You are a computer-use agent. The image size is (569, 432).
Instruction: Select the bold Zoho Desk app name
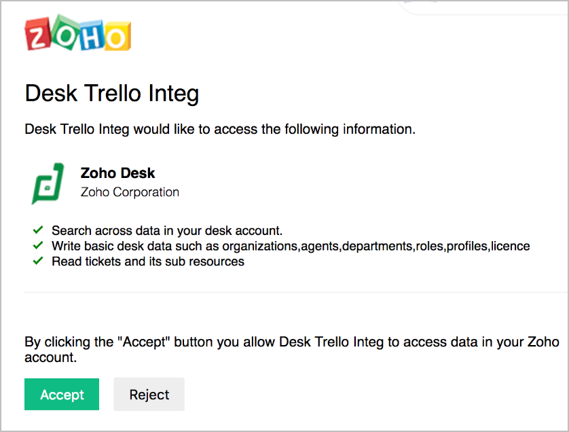(117, 173)
